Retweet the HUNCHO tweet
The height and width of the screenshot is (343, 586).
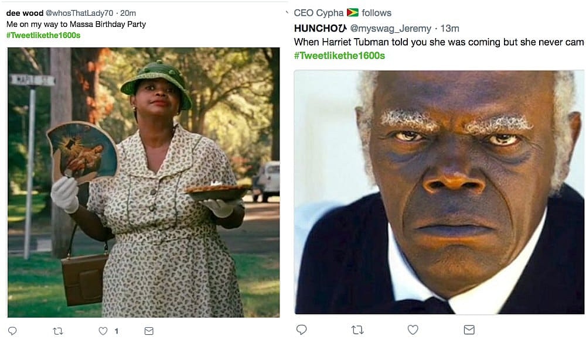(357, 330)
